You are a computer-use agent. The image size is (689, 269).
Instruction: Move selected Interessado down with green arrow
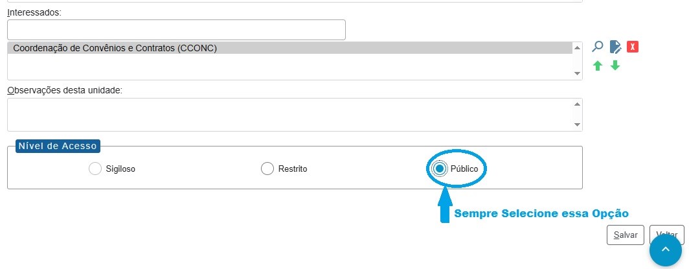[615, 65]
